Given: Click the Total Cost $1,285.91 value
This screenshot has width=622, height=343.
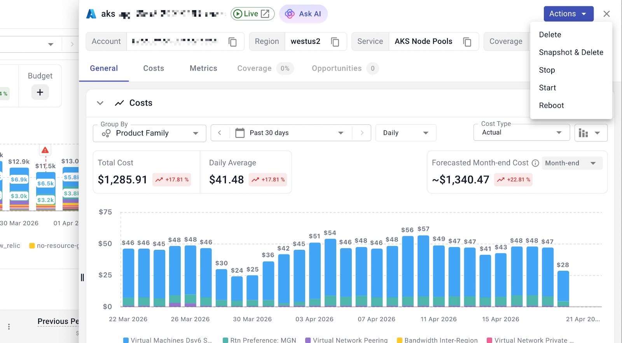Looking at the screenshot, I should (122, 179).
